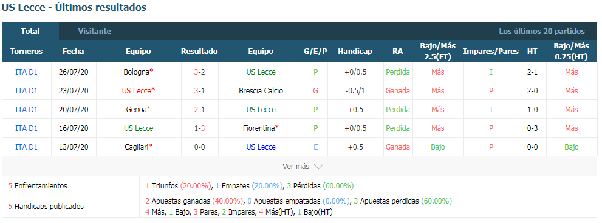Open the Cagliari team link
The height and width of the screenshot is (223, 602).
tap(136, 147)
